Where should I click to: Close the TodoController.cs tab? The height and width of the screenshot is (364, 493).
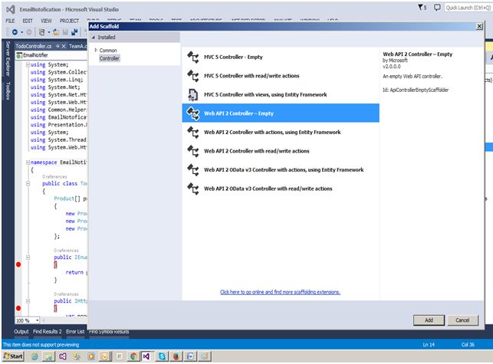[x=64, y=46]
